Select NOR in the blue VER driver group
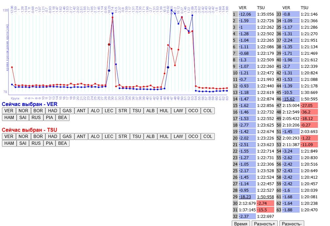The width and height of the screenshot is (330, 226). click(x=23, y=111)
